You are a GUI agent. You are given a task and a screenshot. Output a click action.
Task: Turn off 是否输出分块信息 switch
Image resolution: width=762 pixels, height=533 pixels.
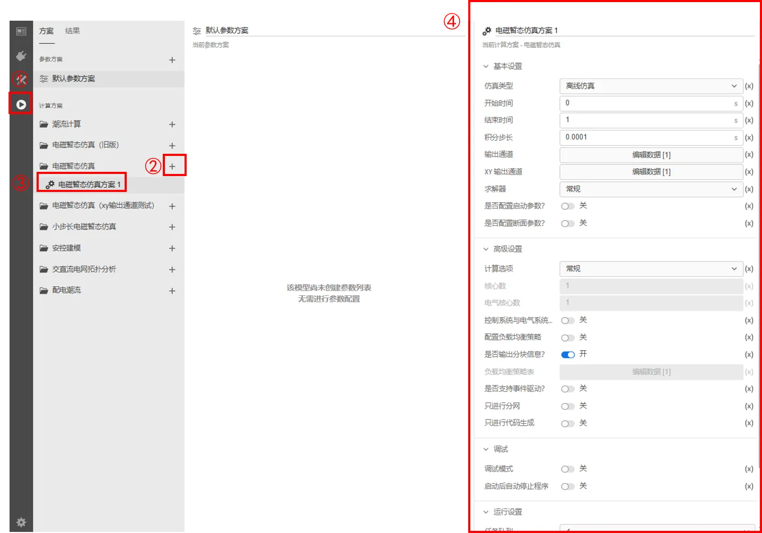point(567,355)
